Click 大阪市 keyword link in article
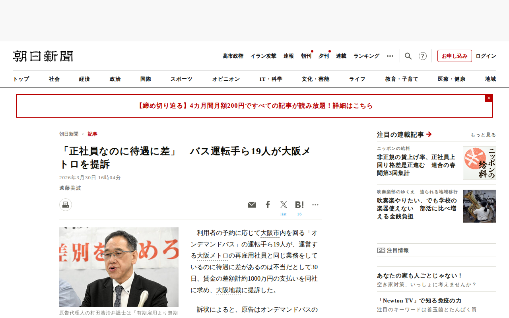Screen dimensions: 509x318 click(x=270, y=233)
